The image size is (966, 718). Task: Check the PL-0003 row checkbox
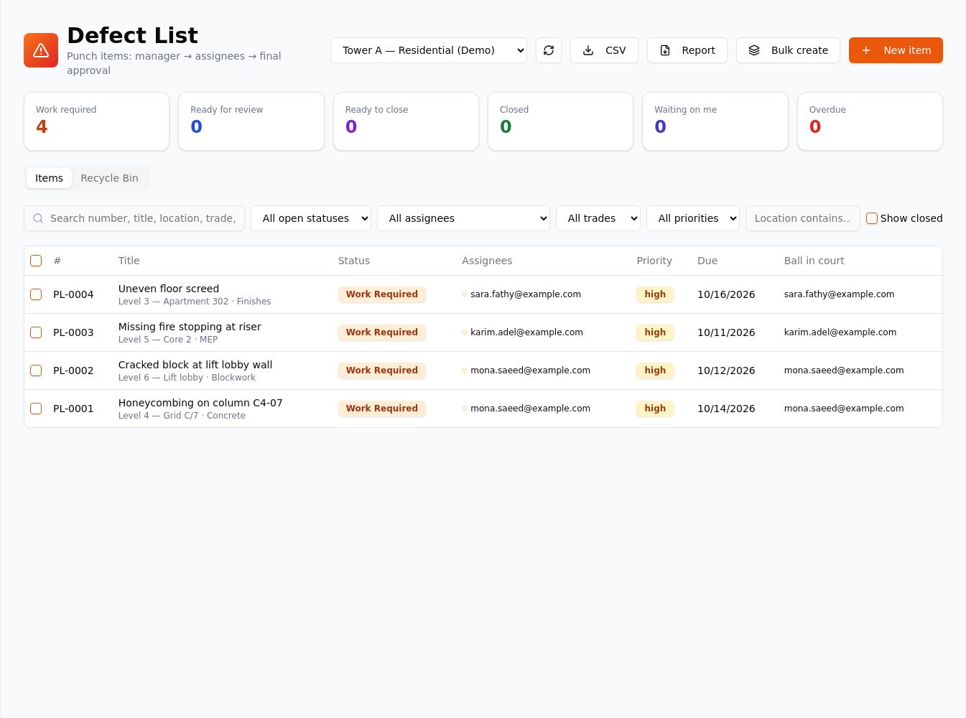(36, 332)
